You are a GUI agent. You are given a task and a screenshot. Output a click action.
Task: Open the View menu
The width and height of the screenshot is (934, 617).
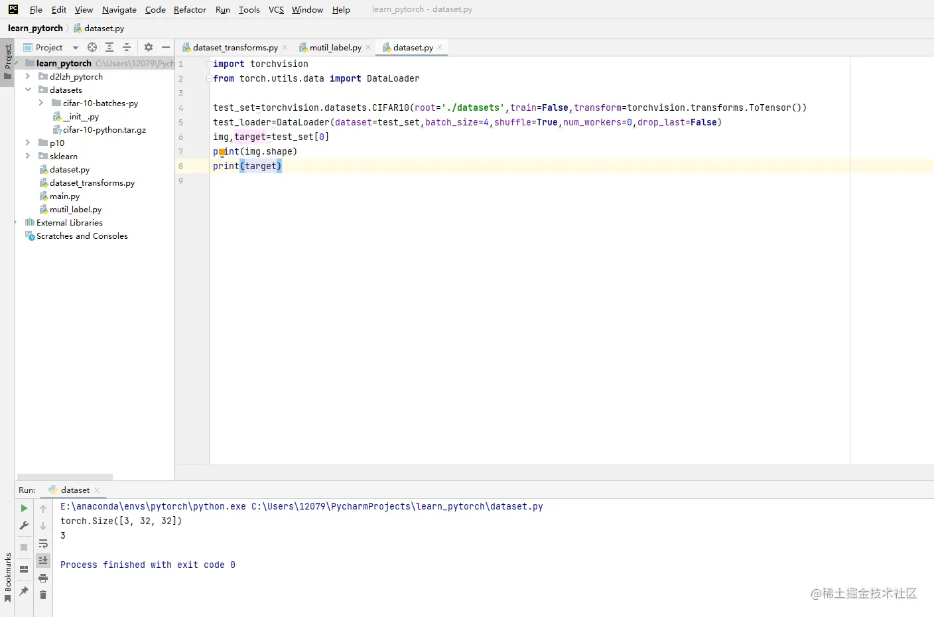coord(84,10)
